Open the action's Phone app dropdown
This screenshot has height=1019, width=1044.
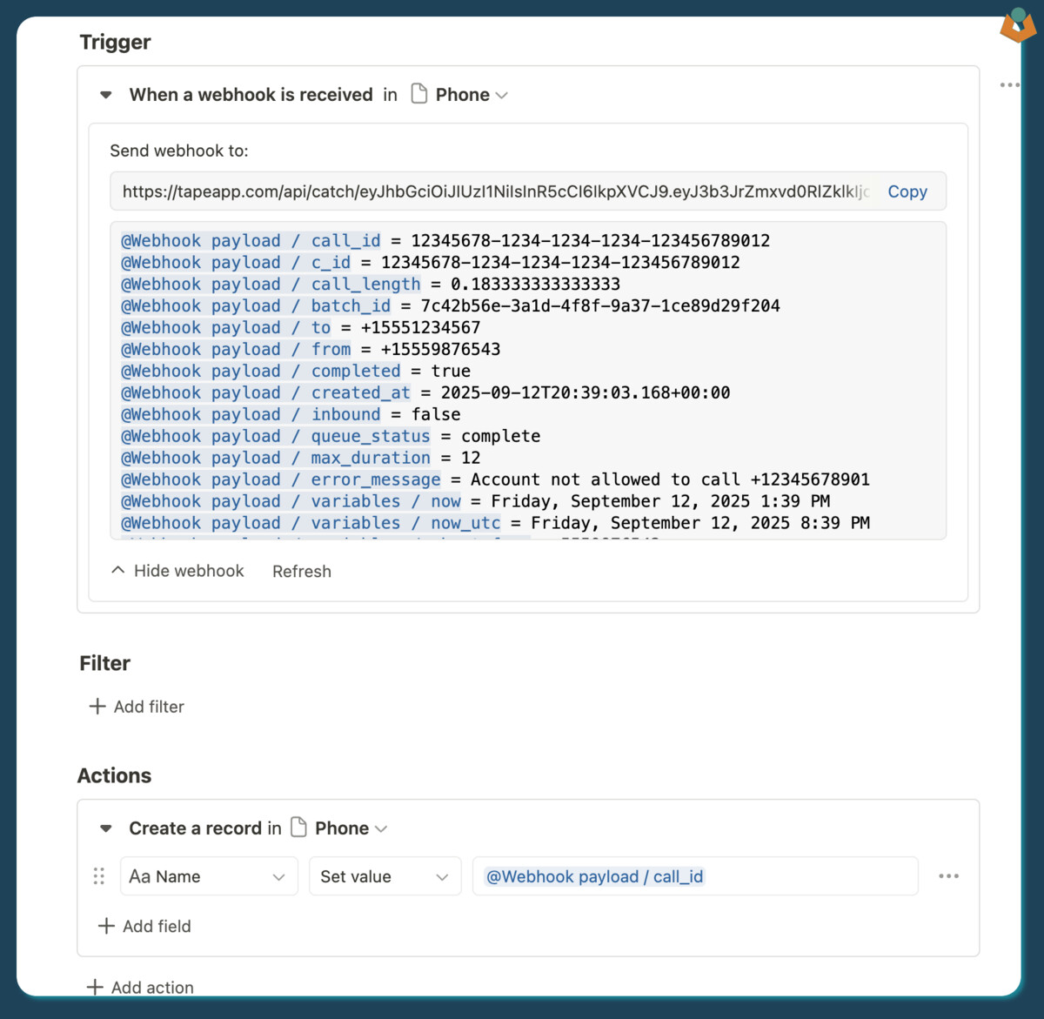pyautogui.click(x=351, y=828)
